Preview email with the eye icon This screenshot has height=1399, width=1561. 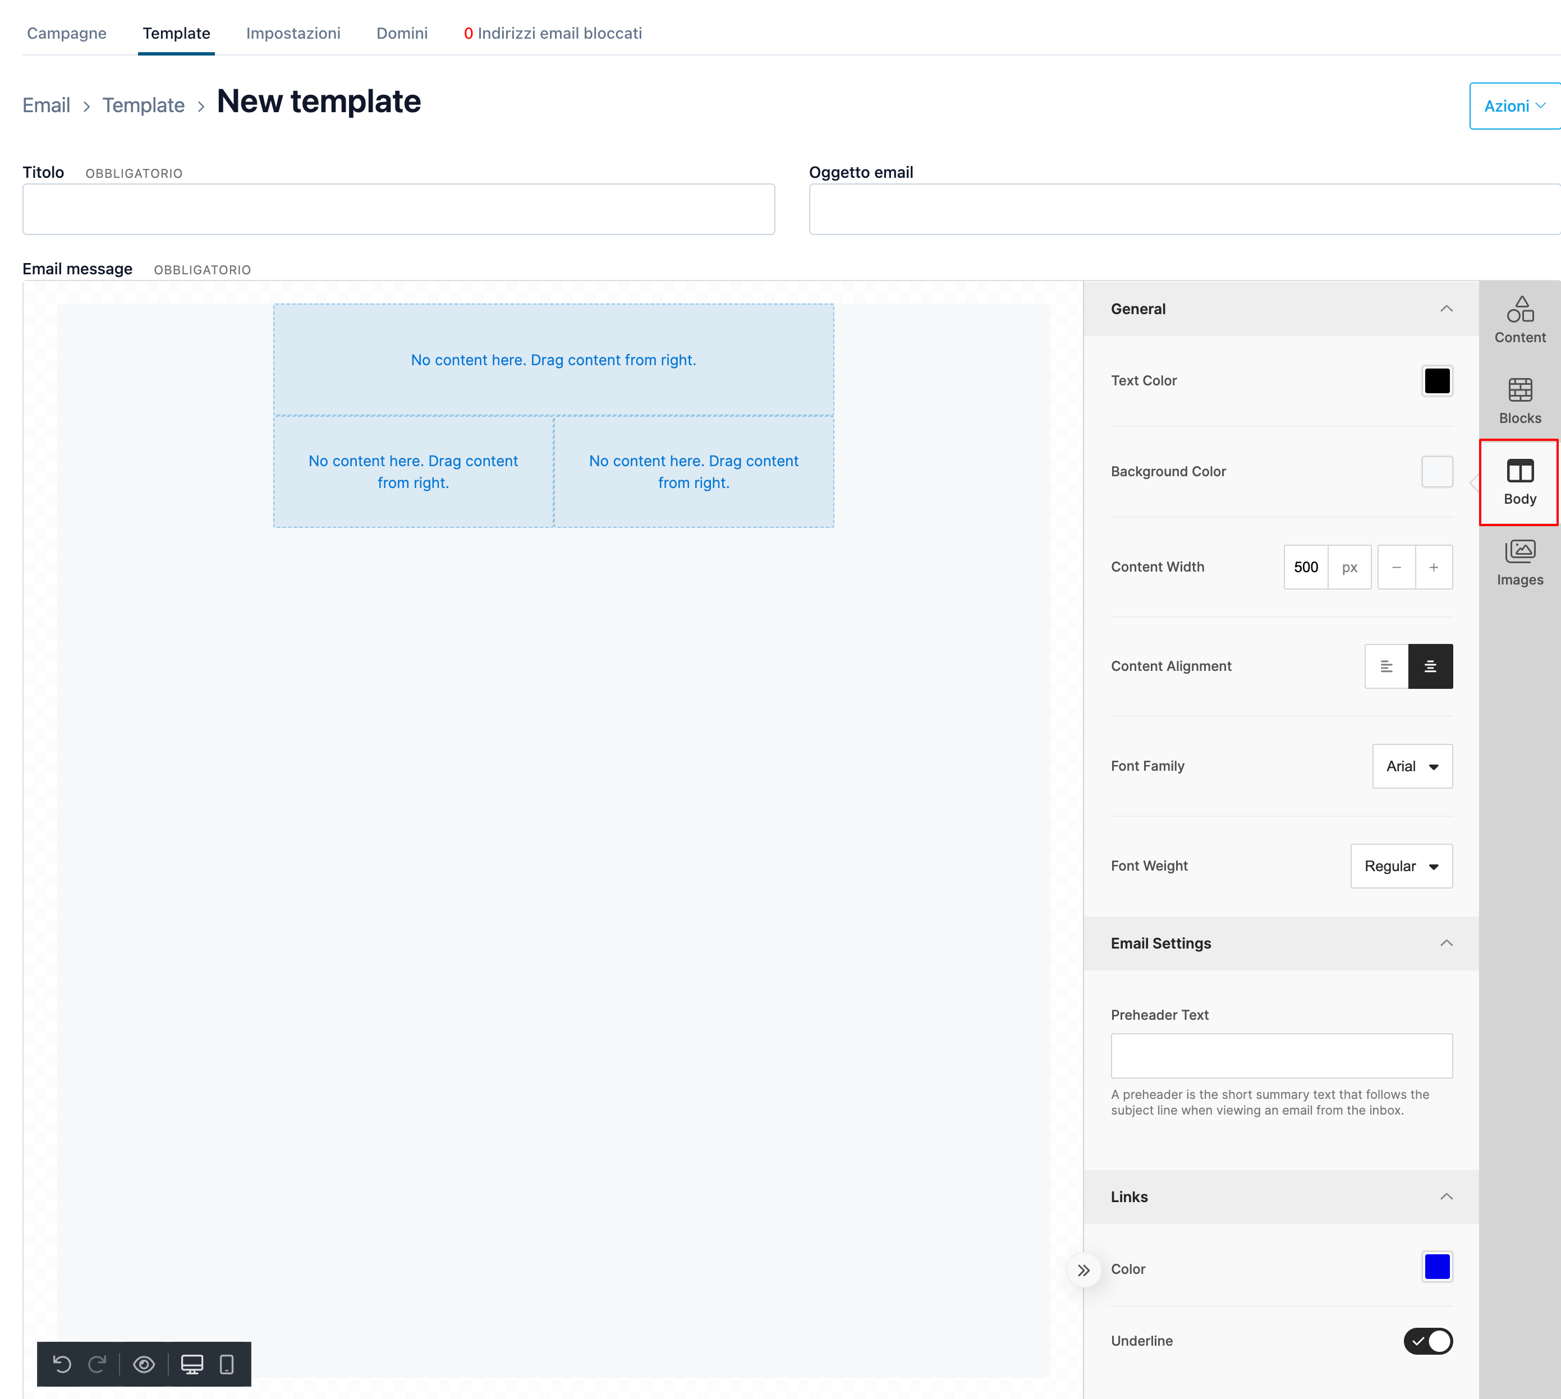click(x=144, y=1364)
